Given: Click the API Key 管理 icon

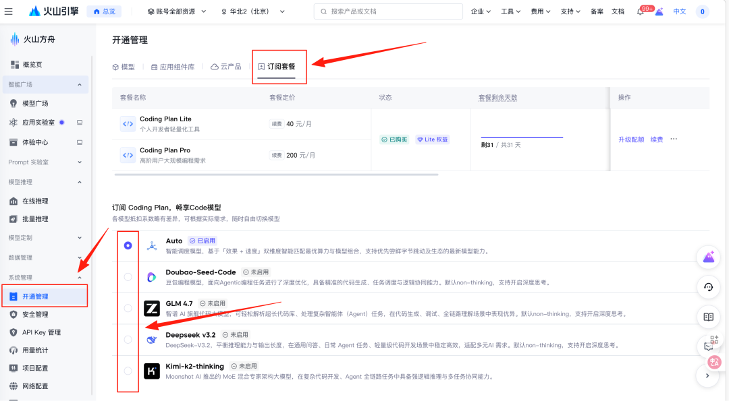Looking at the screenshot, I should pyautogui.click(x=13, y=332).
